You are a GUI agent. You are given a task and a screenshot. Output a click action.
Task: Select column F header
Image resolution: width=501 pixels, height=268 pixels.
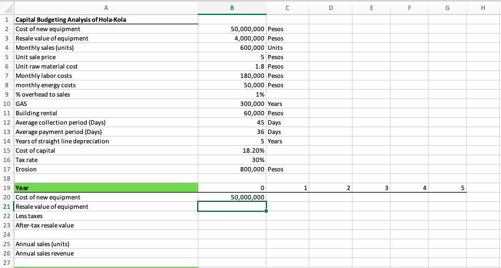pyautogui.click(x=409, y=8)
